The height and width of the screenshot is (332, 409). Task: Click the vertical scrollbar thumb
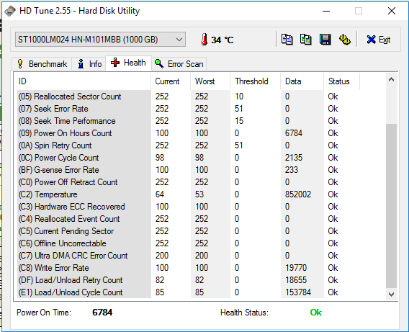[391, 206]
